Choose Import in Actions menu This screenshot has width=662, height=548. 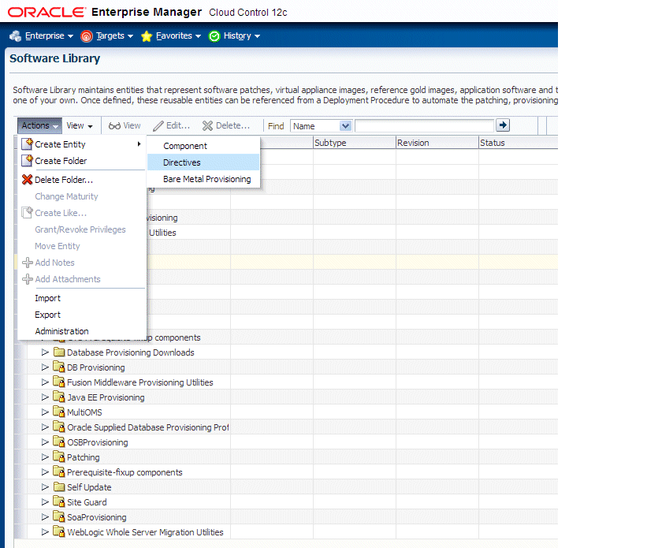(81, 298)
